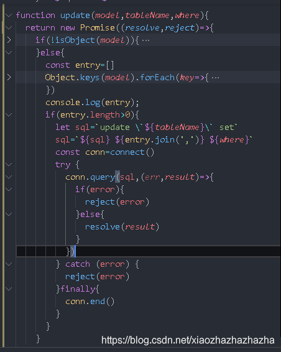The width and height of the screenshot is (281, 352).
Task: Collapse the 'catch (error)' fold chevron
Action: (9, 264)
